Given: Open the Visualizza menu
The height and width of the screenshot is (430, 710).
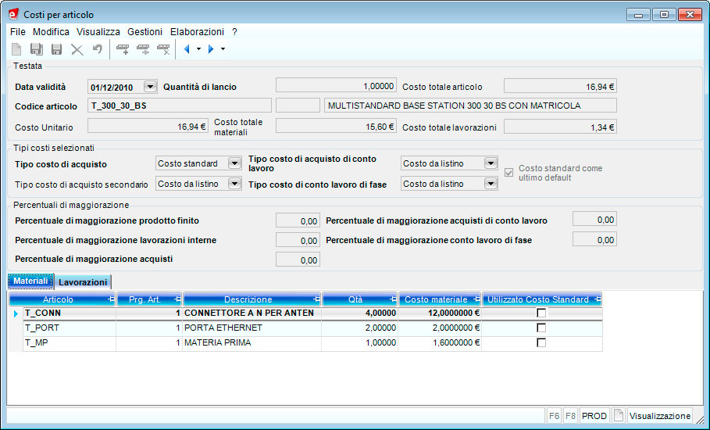Looking at the screenshot, I should [x=98, y=32].
